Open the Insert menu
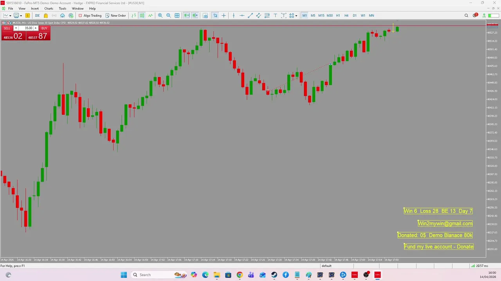 tap(35, 9)
